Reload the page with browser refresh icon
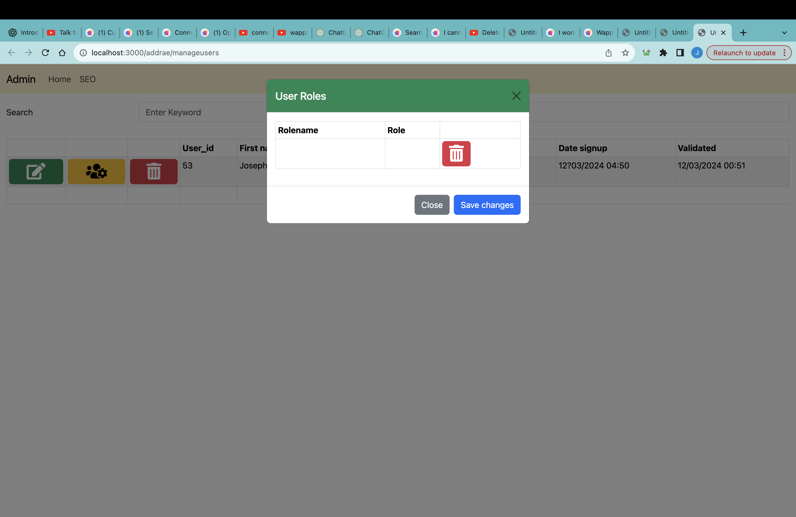796x517 pixels. pos(45,52)
